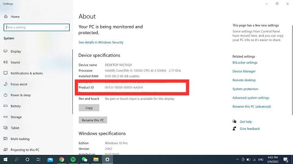Click the Multi-tasking icon
The image size is (293, 164).
tap(6, 139)
